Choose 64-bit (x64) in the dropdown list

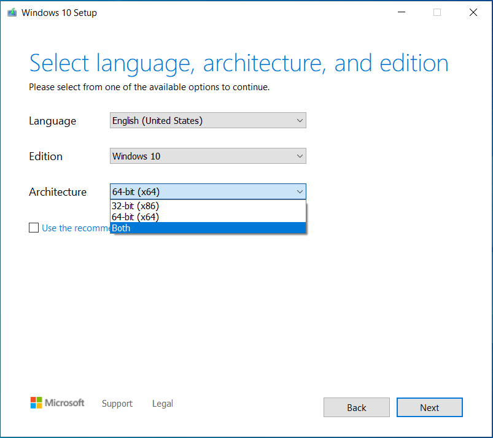tap(208, 217)
